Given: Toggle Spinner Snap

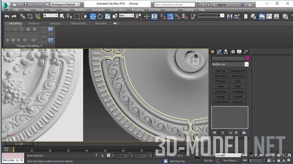Looking at the screenshot, I should click(x=184, y=16).
